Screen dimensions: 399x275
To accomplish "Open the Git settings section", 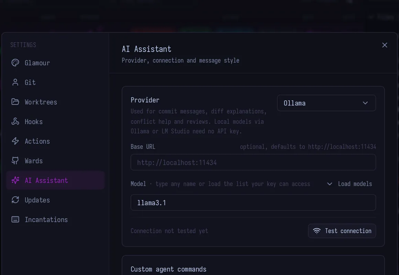I will (55, 82).
